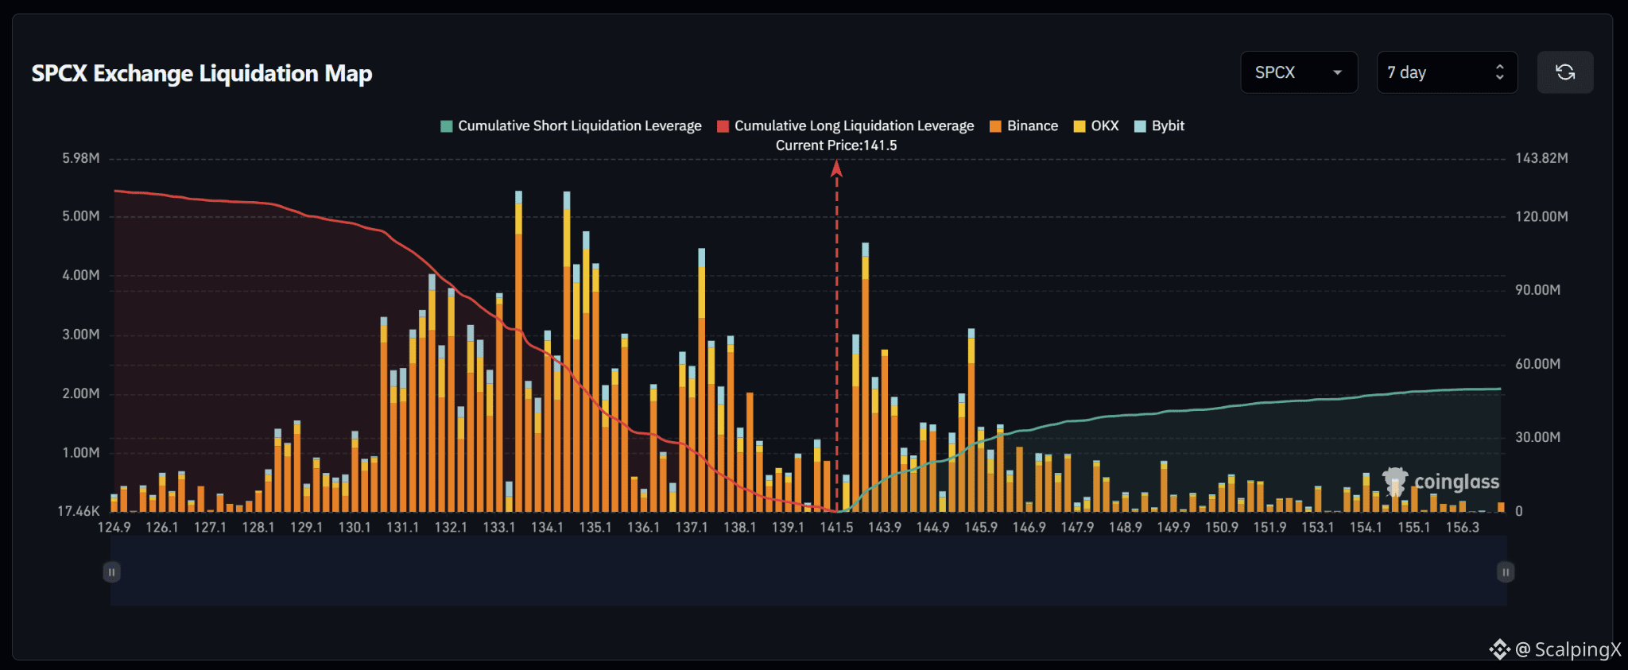Screen dimensions: 1628x670
Task: Toggle the Bybit legend entry
Action: [1159, 126]
